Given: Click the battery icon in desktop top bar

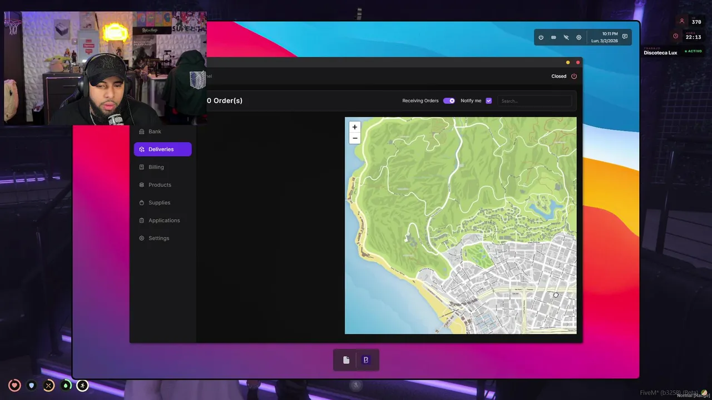Looking at the screenshot, I should tap(553, 37).
